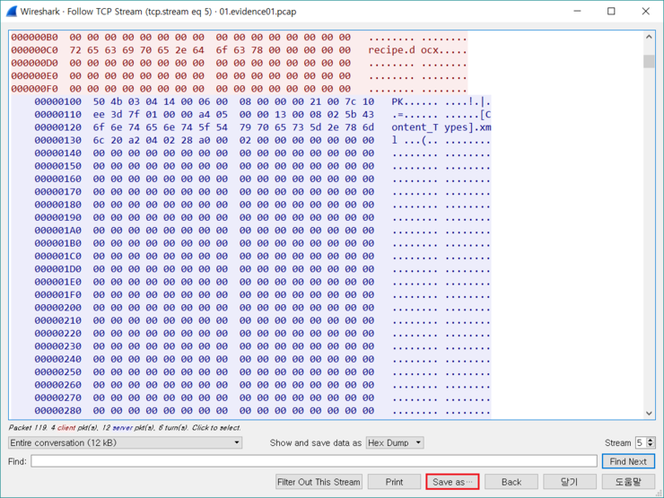664x498 pixels.
Task: Select the hex row at offset 00000230
Action: 263,346
